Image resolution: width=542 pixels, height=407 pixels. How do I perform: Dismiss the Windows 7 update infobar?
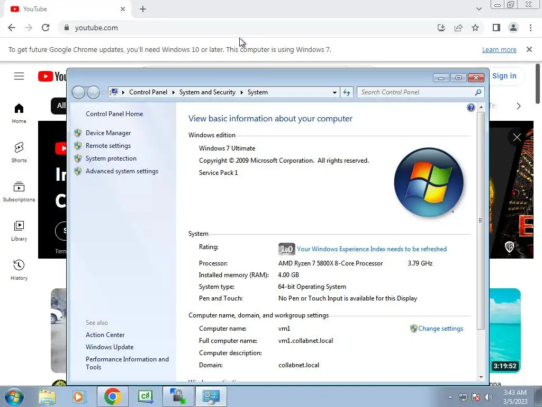tap(529, 49)
